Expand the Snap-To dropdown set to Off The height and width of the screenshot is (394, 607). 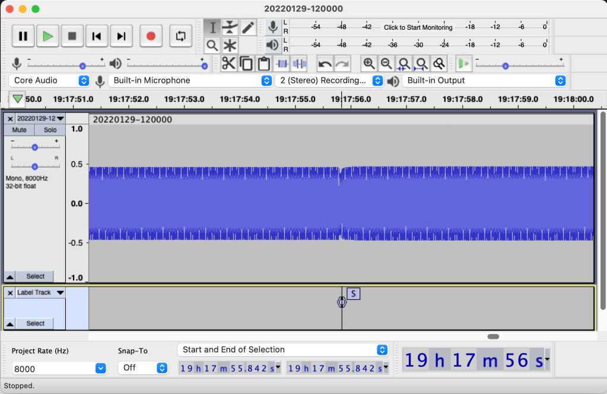tap(143, 368)
